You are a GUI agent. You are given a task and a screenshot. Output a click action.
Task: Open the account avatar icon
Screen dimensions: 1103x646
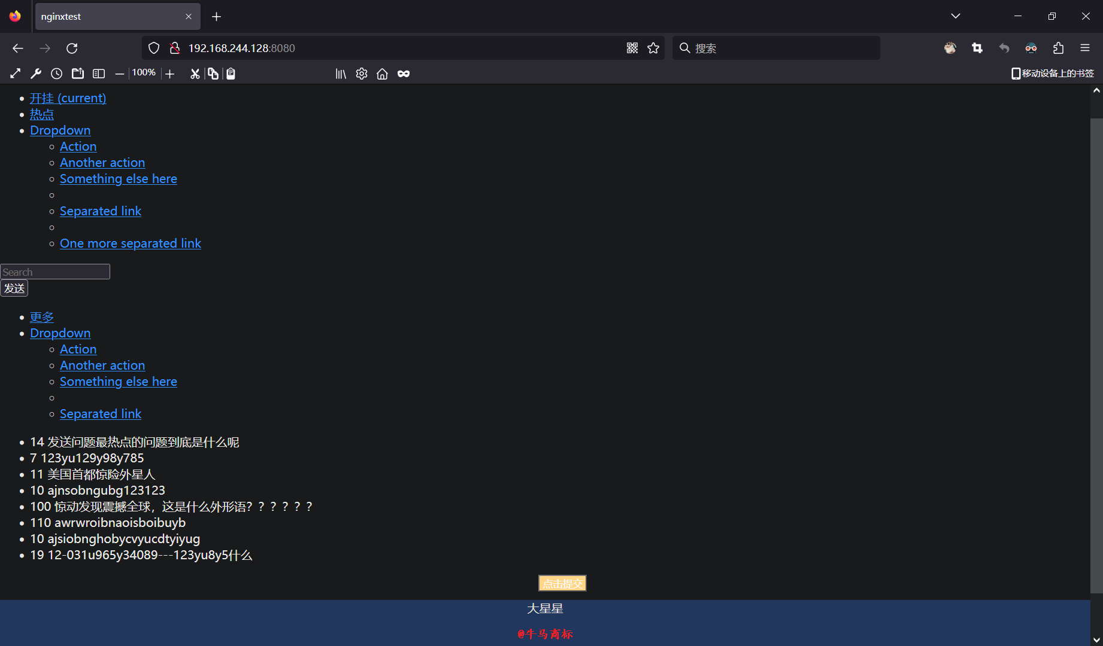pos(950,48)
